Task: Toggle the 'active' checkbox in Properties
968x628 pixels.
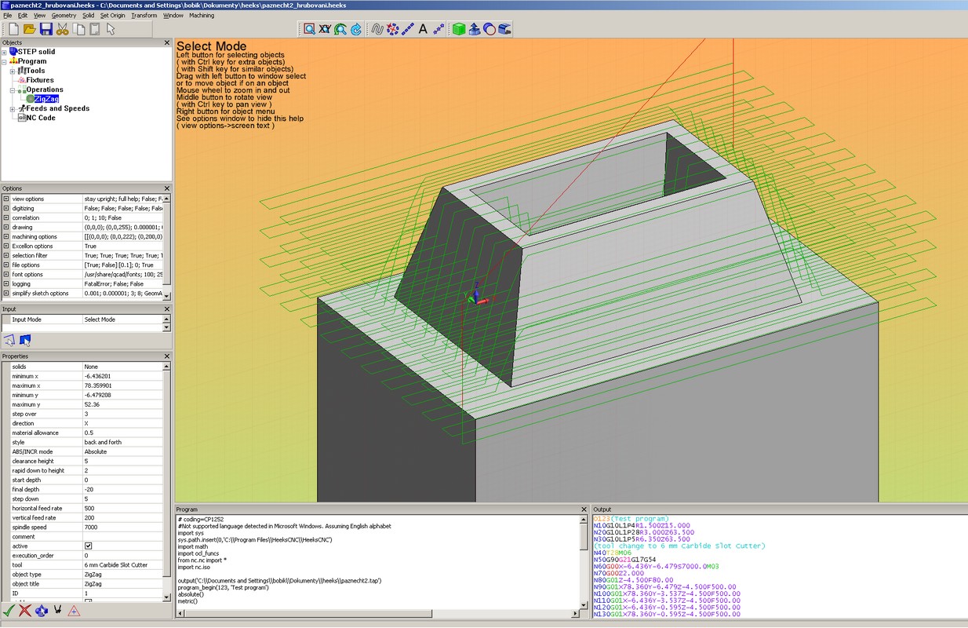Action: [x=89, y=546]
